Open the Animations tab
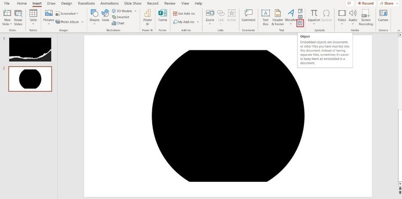402x199 pixels. pyautogui.click(x=110, y=3)
